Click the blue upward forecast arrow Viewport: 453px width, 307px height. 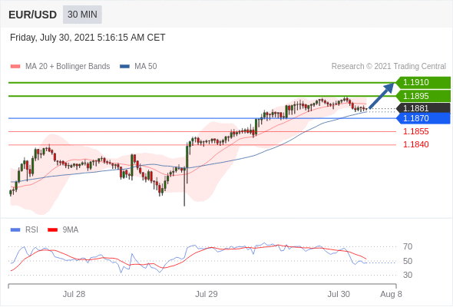382,96
